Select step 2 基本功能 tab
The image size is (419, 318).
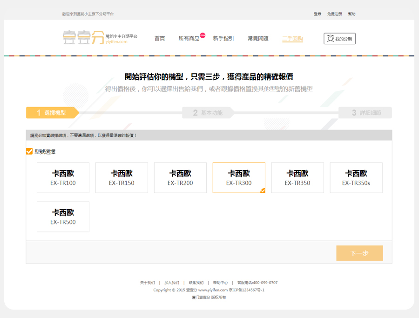click(x=208, y=113)
